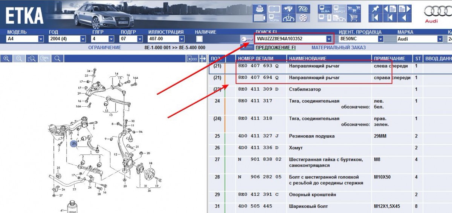Toggle the Наличие checkbox

point(199,39)
